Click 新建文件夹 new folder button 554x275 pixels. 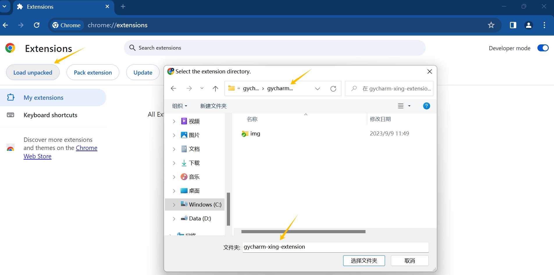213,106
